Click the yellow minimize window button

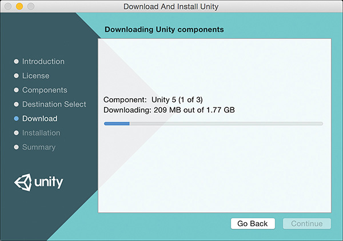[19, 6]
